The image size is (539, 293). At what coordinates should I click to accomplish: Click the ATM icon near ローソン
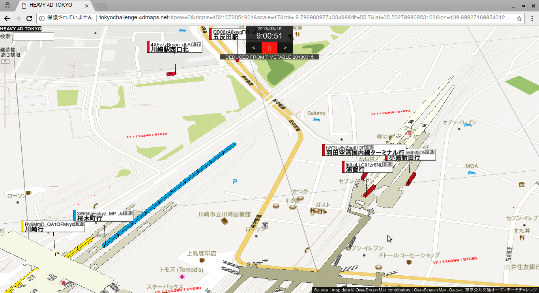(x=266, y=226)
